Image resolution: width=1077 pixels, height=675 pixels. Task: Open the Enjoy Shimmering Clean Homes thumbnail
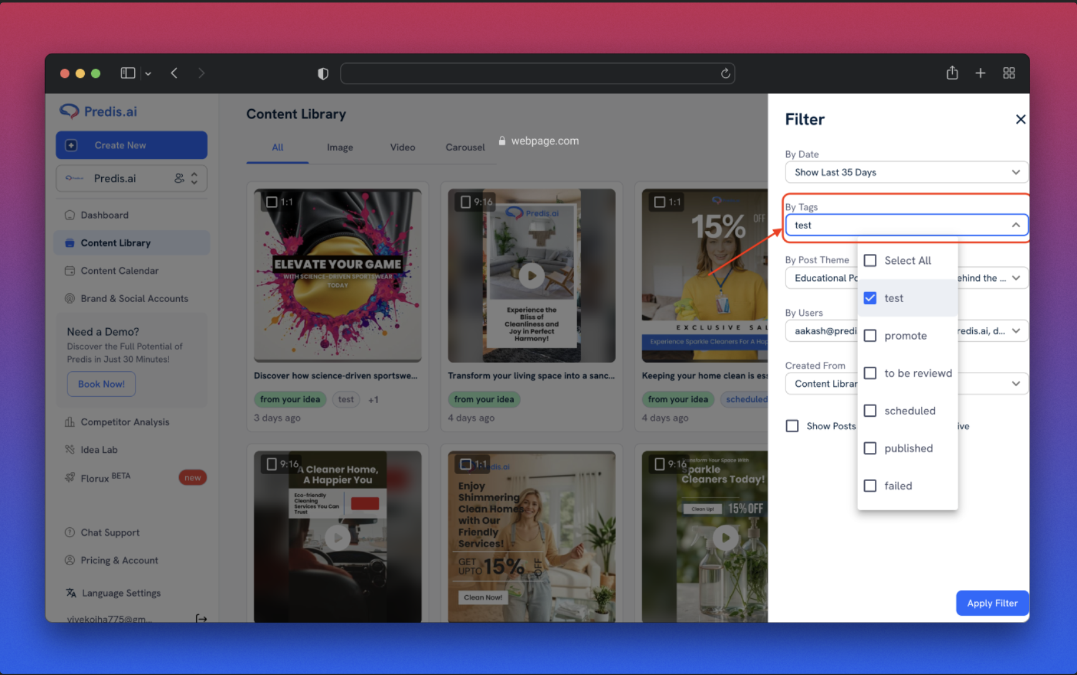point(532,537)
